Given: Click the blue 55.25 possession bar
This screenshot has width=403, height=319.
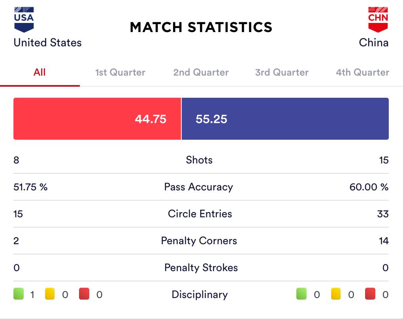Looking at the screenshot, I should 285,119.
